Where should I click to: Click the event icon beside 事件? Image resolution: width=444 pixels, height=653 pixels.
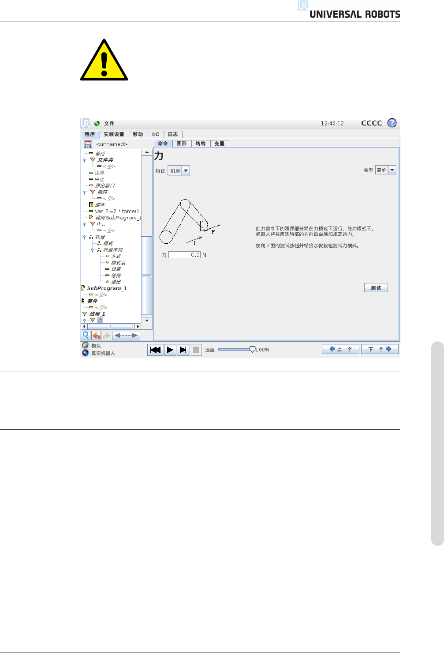83,301
